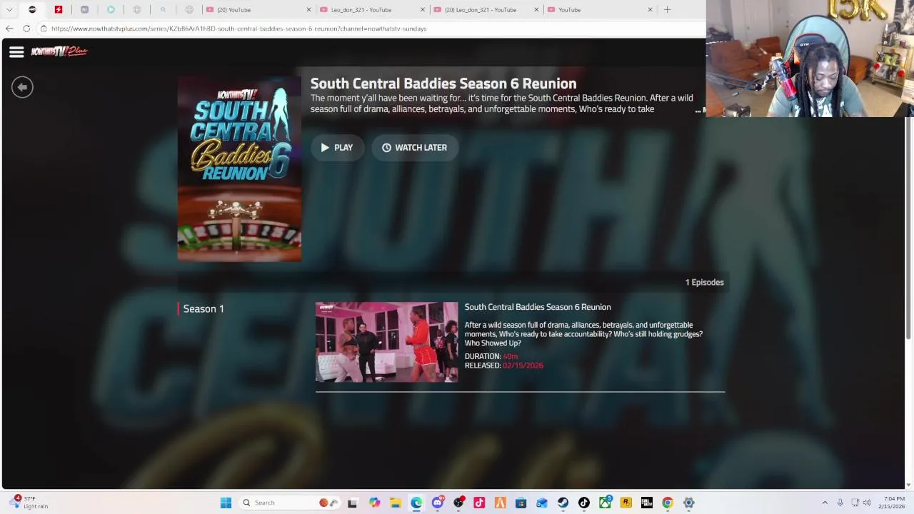
Task: Open OBS Studio from the taskbar
Action: click(458, 503)
